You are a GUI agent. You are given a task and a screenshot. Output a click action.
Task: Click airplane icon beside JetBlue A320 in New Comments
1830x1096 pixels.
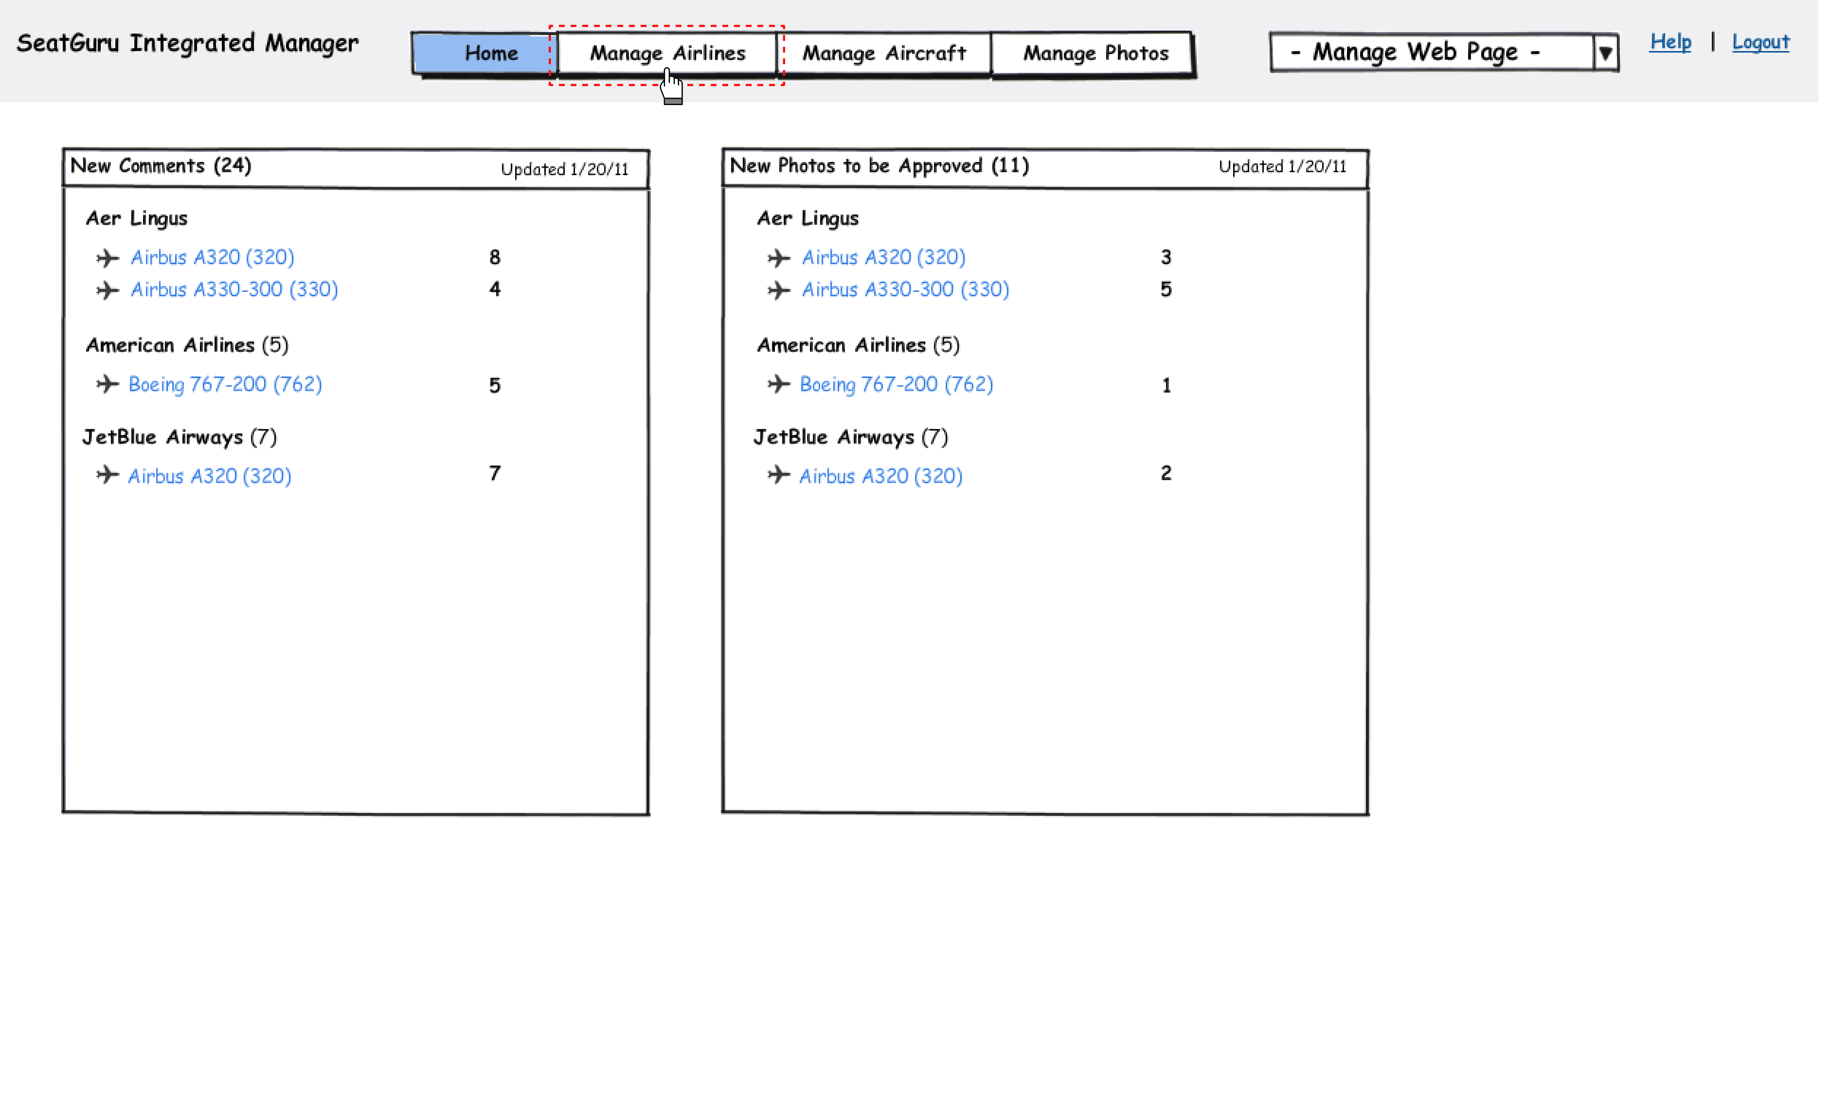click(x=107, y=474)
